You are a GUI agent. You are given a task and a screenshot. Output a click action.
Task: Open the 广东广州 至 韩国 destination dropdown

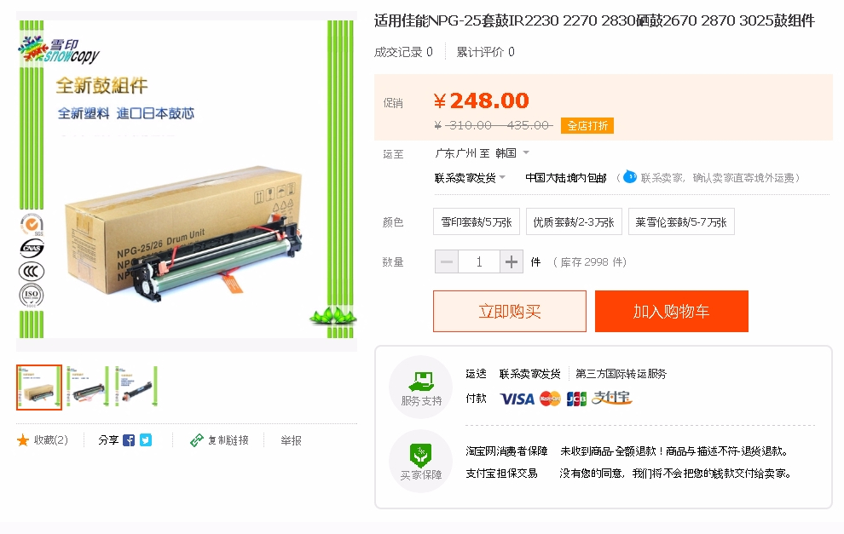[483, 153]
